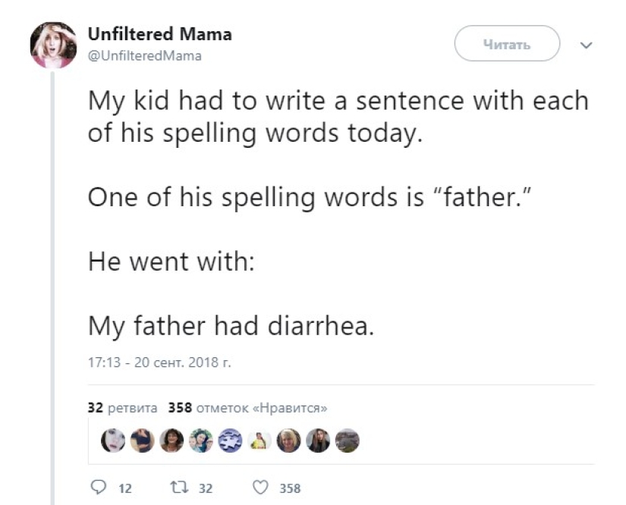View the 32 ретвита list
This screenshot has height=505, width=626.
coord(122,407)
